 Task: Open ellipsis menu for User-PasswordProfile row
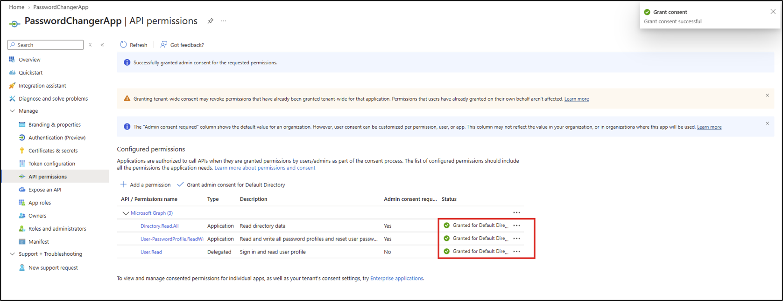516,239
